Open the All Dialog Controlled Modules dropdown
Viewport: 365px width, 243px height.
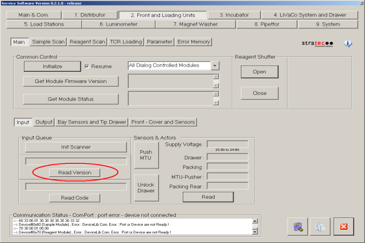(215, 65)
